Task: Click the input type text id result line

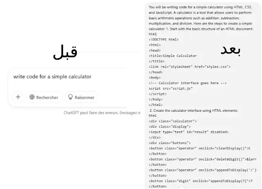Action: coord(188,132)
